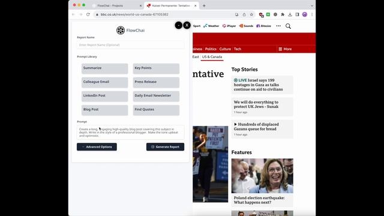The height and width of the screenshot is (216, 384).
Task: Open the Culture news section
Action: click(225, 49)
